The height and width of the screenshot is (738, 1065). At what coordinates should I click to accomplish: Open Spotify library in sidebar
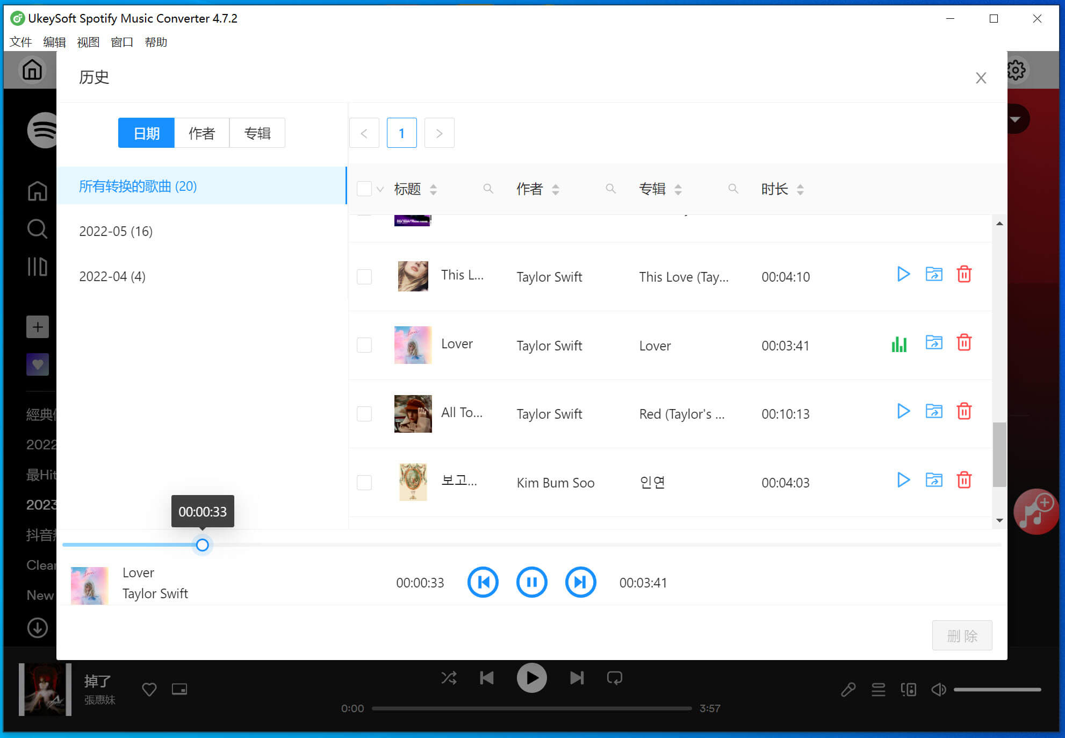tap(37, 266)
